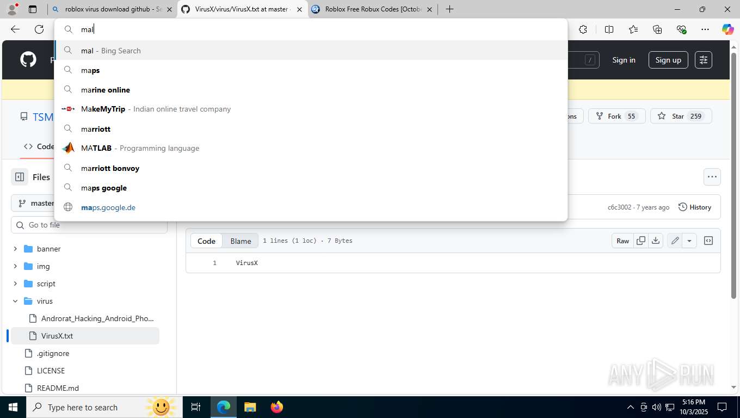This screenshot has height=418, width=740.
Task: Open browser profile icon
Action: tap(12, 9)
